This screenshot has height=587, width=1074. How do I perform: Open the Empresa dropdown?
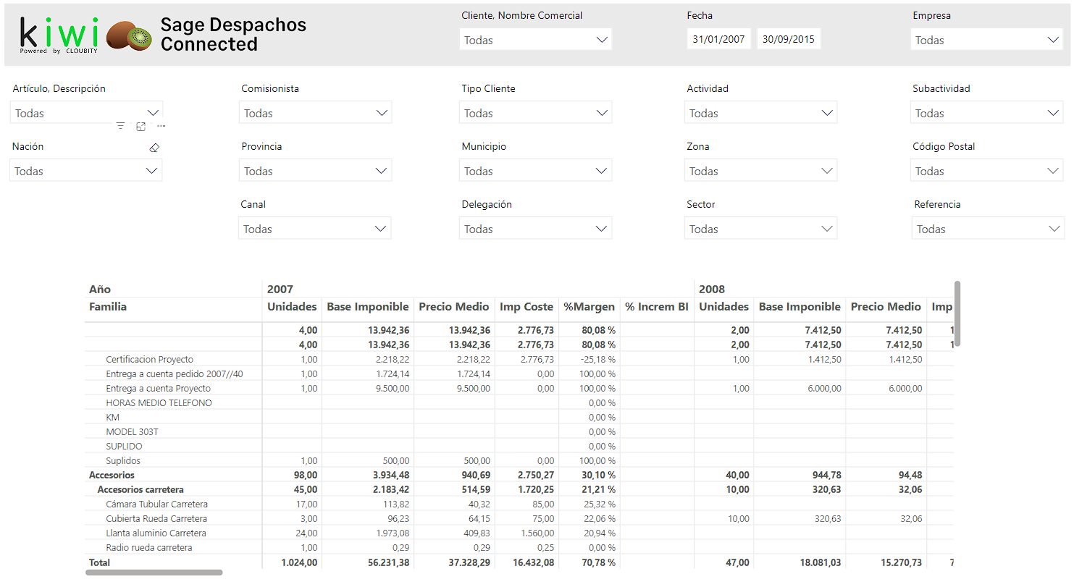tap(986, 40)
